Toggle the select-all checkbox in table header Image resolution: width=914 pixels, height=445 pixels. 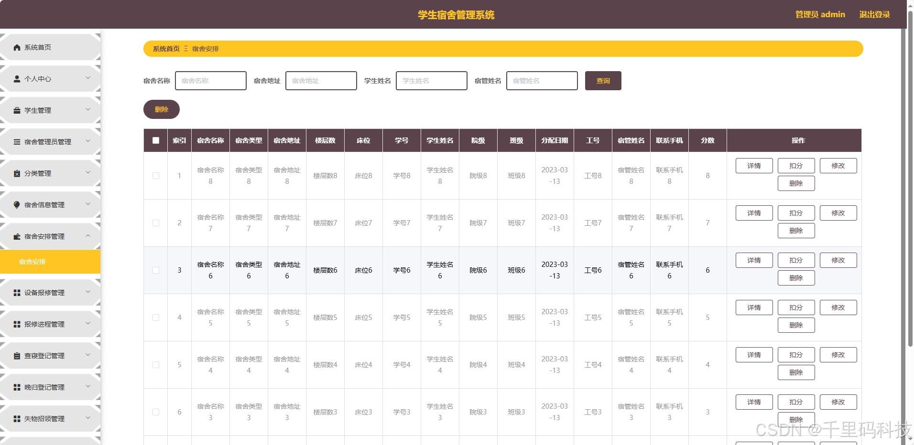[156, 140]
